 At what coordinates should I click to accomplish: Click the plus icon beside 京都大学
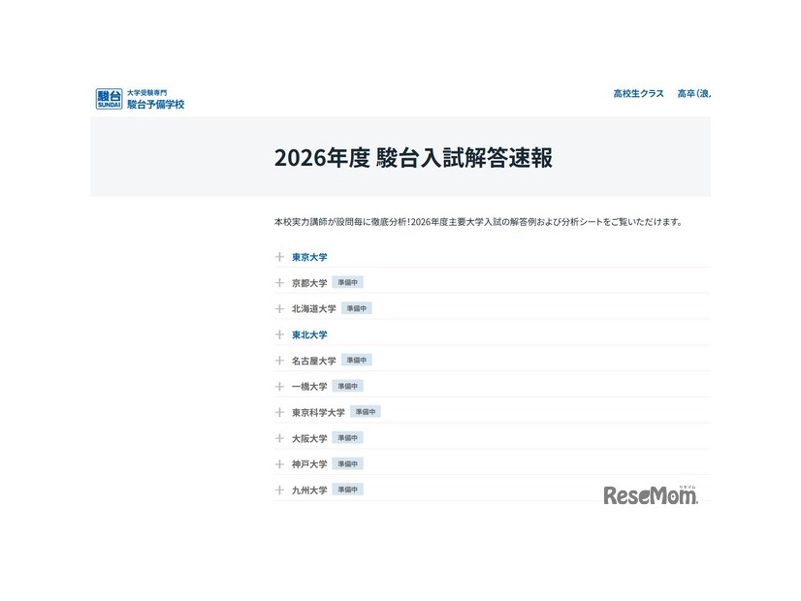point(280,282)
